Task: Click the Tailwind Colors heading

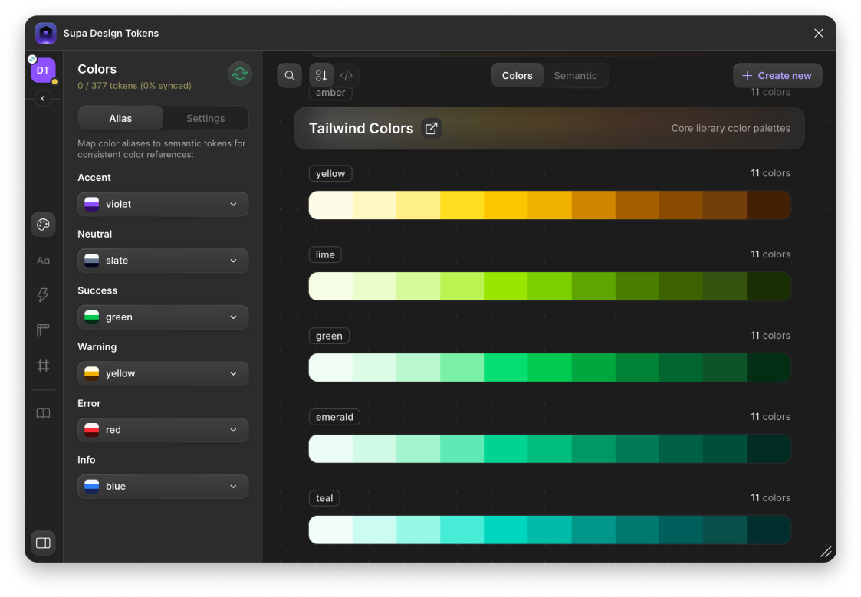Action: (x=361, y=129)
